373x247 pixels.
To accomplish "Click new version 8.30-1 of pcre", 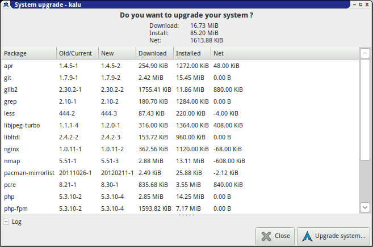I will (x=110, y=185).
